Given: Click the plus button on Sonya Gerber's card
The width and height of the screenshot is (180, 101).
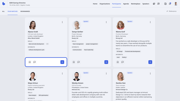Looking at the screenshot, I should tap(106, 62).
